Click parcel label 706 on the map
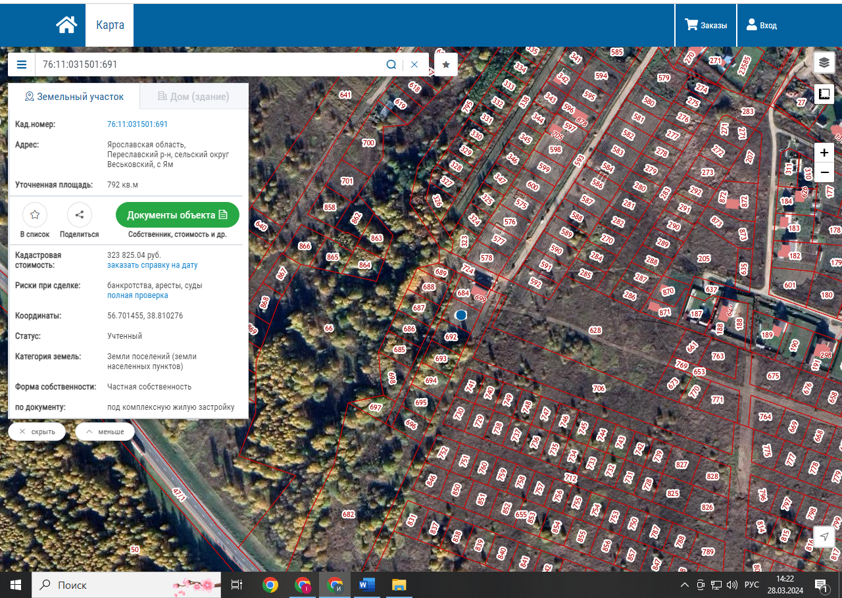842x598 pixels. pos(598,389)
